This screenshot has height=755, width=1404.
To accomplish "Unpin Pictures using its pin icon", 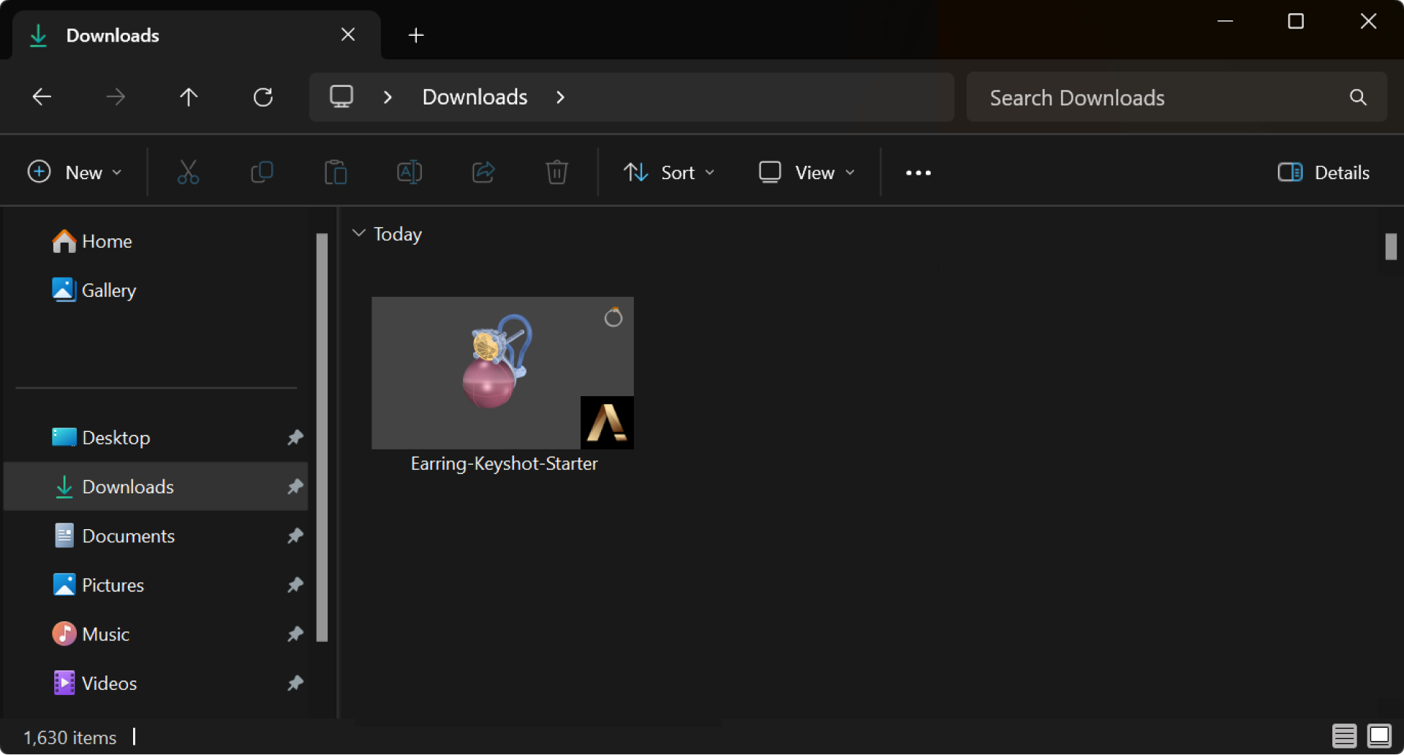I will [295, 585].
